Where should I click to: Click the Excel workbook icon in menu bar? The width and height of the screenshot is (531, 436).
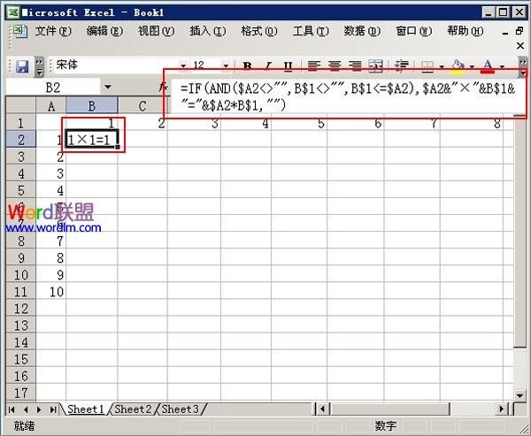[x=20, y=32]
